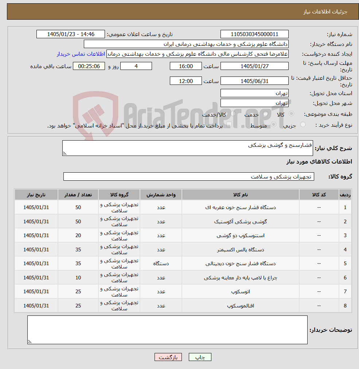Select the کالا radio button
The width and height of the screenshot is (359, 369).
[291, 114]
